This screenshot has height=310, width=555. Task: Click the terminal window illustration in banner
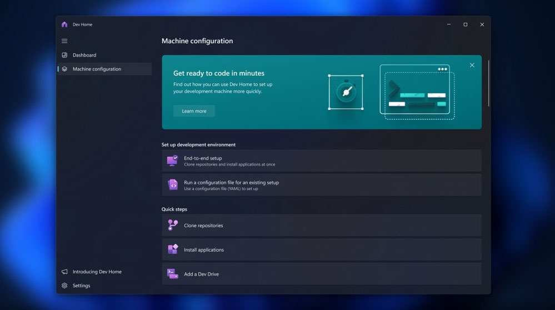coord(417,92)
